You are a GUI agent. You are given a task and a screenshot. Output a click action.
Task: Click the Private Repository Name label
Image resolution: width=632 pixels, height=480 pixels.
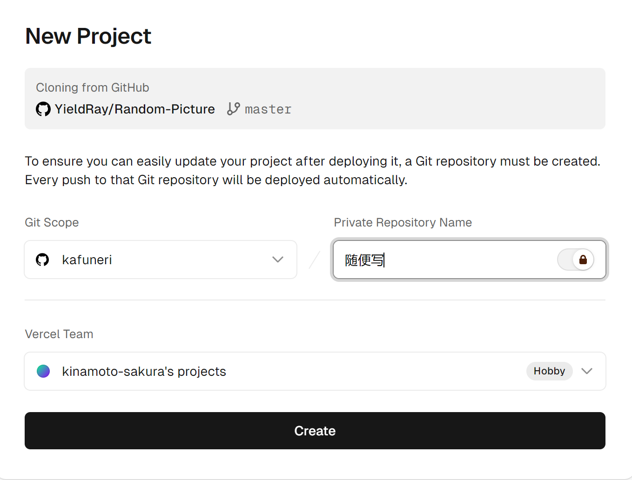click(403, 222)
